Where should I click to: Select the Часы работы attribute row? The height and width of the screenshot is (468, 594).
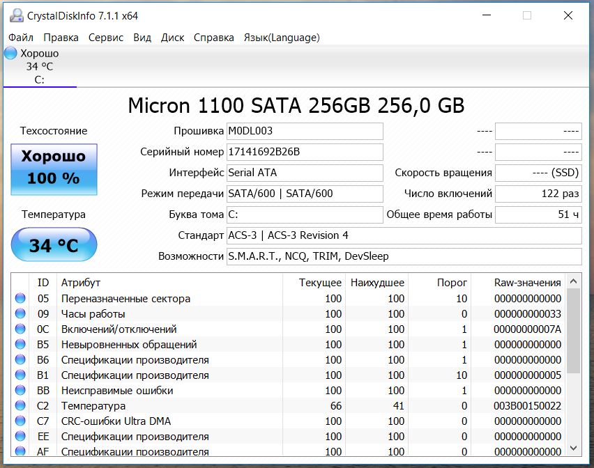(289, 313)
